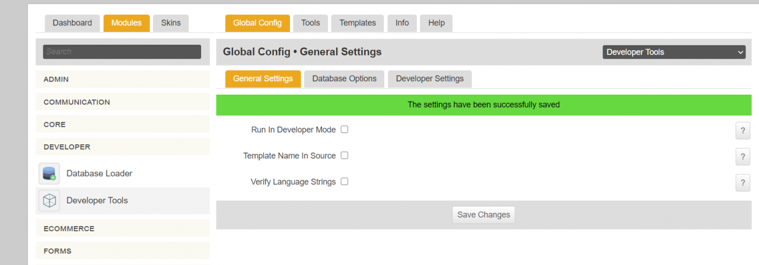Switch to the Database Options tab
The height and width of the screenshot is (265, 759).
[344, 79]
